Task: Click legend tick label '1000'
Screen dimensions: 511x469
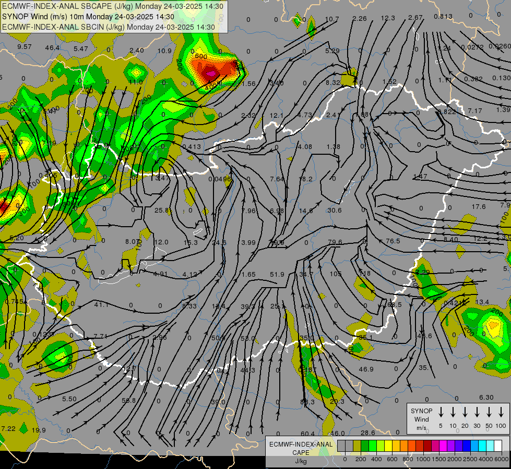Action: pos(423,459)
